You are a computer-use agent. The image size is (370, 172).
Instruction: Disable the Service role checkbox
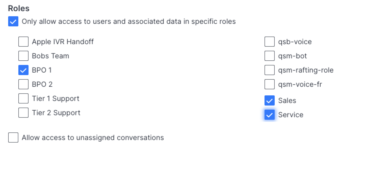point(270,115)
